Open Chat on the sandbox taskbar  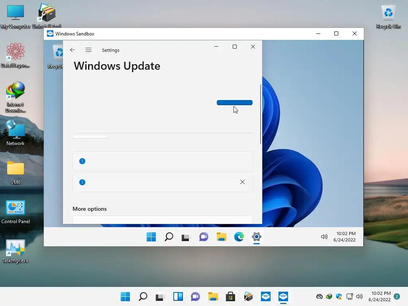(204, 237)
